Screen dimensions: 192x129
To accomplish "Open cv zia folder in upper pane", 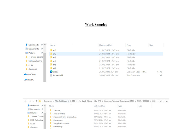I will (x=31, y=65).
